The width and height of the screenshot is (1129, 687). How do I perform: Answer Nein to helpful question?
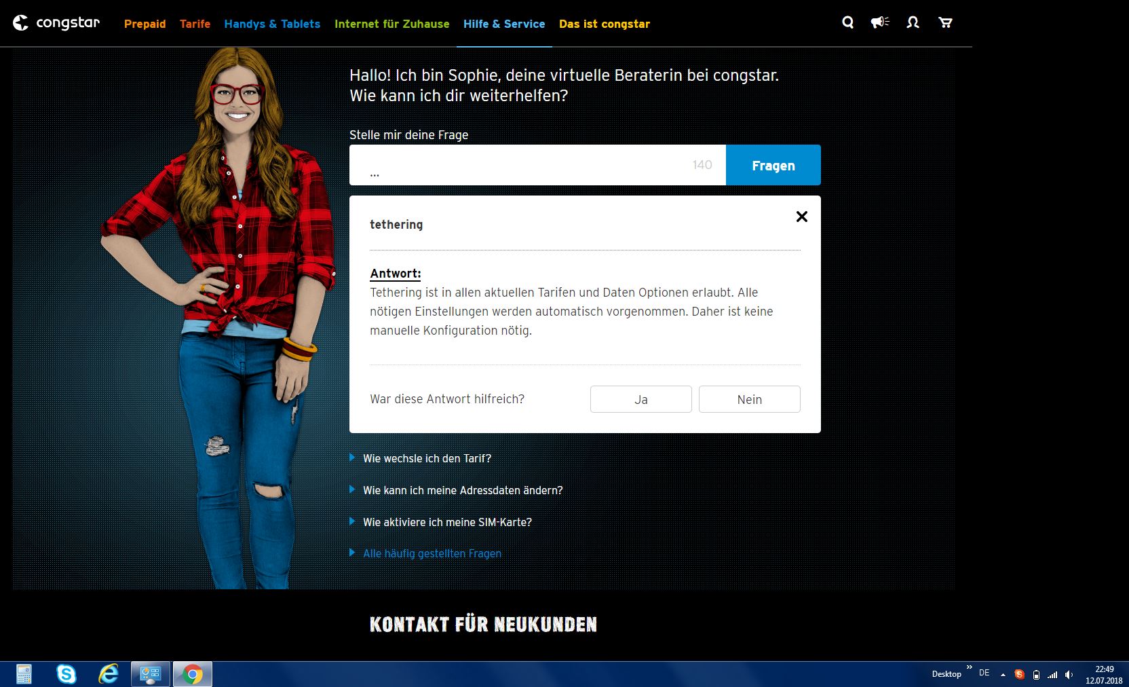point(749,399)
